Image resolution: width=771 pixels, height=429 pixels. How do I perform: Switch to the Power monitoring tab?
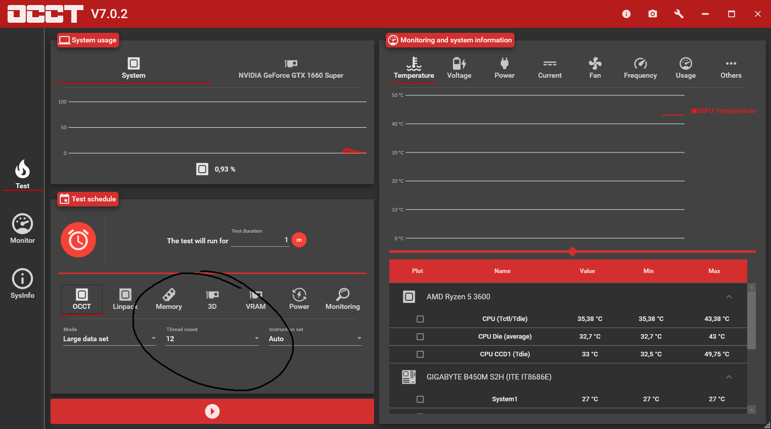pyautogui.click(x=505, y=69)
